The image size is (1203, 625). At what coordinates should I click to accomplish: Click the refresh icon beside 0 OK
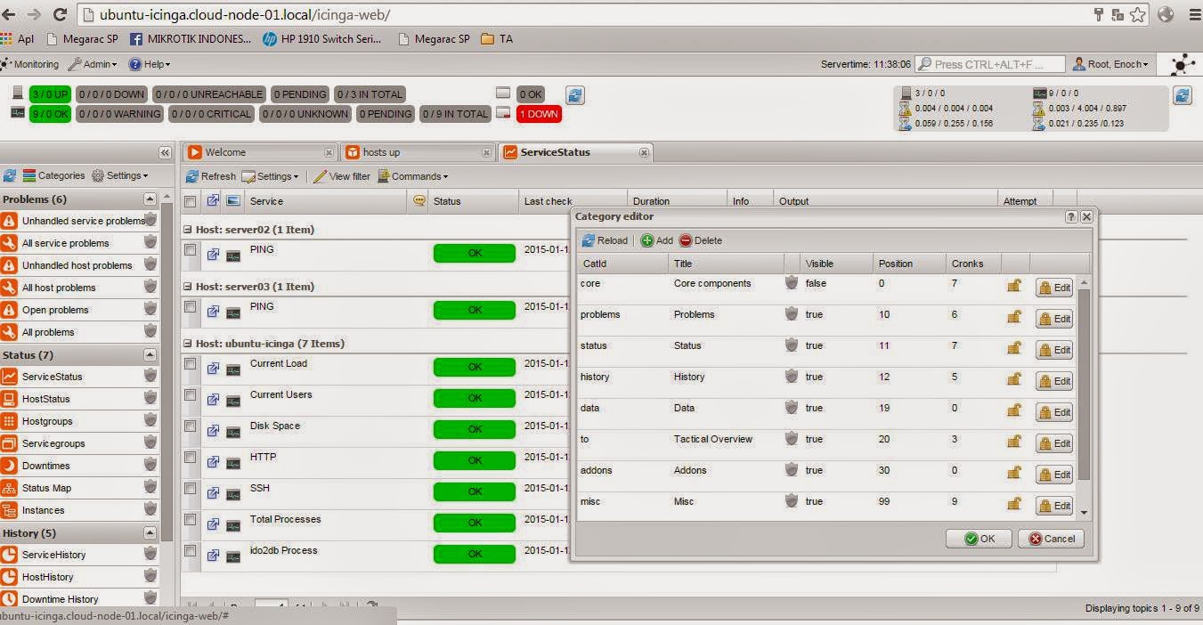pyautogui.click(x=575, y=94)
